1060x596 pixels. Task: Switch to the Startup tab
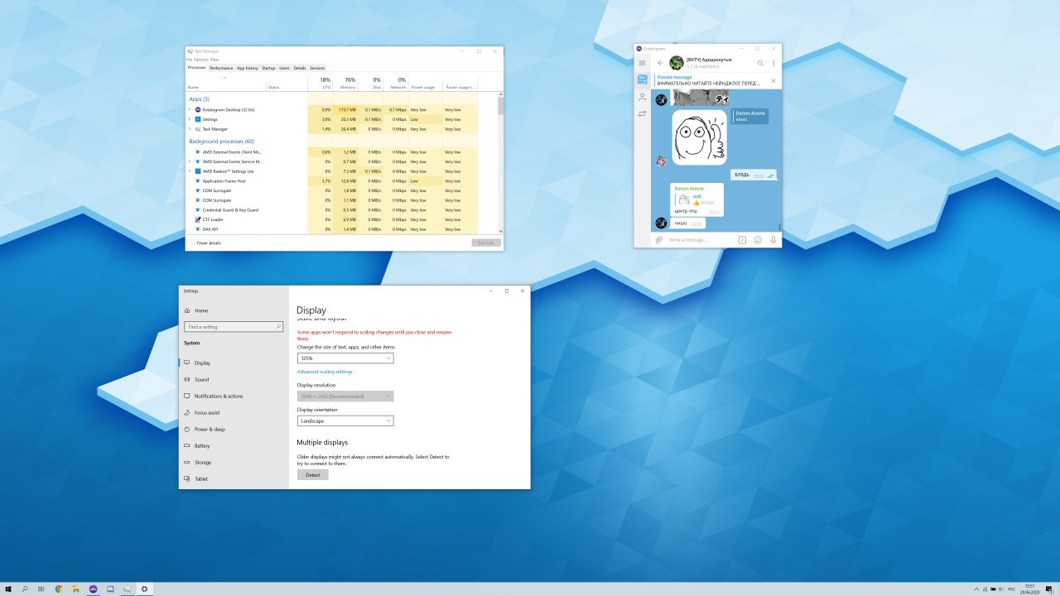(268, 68)
